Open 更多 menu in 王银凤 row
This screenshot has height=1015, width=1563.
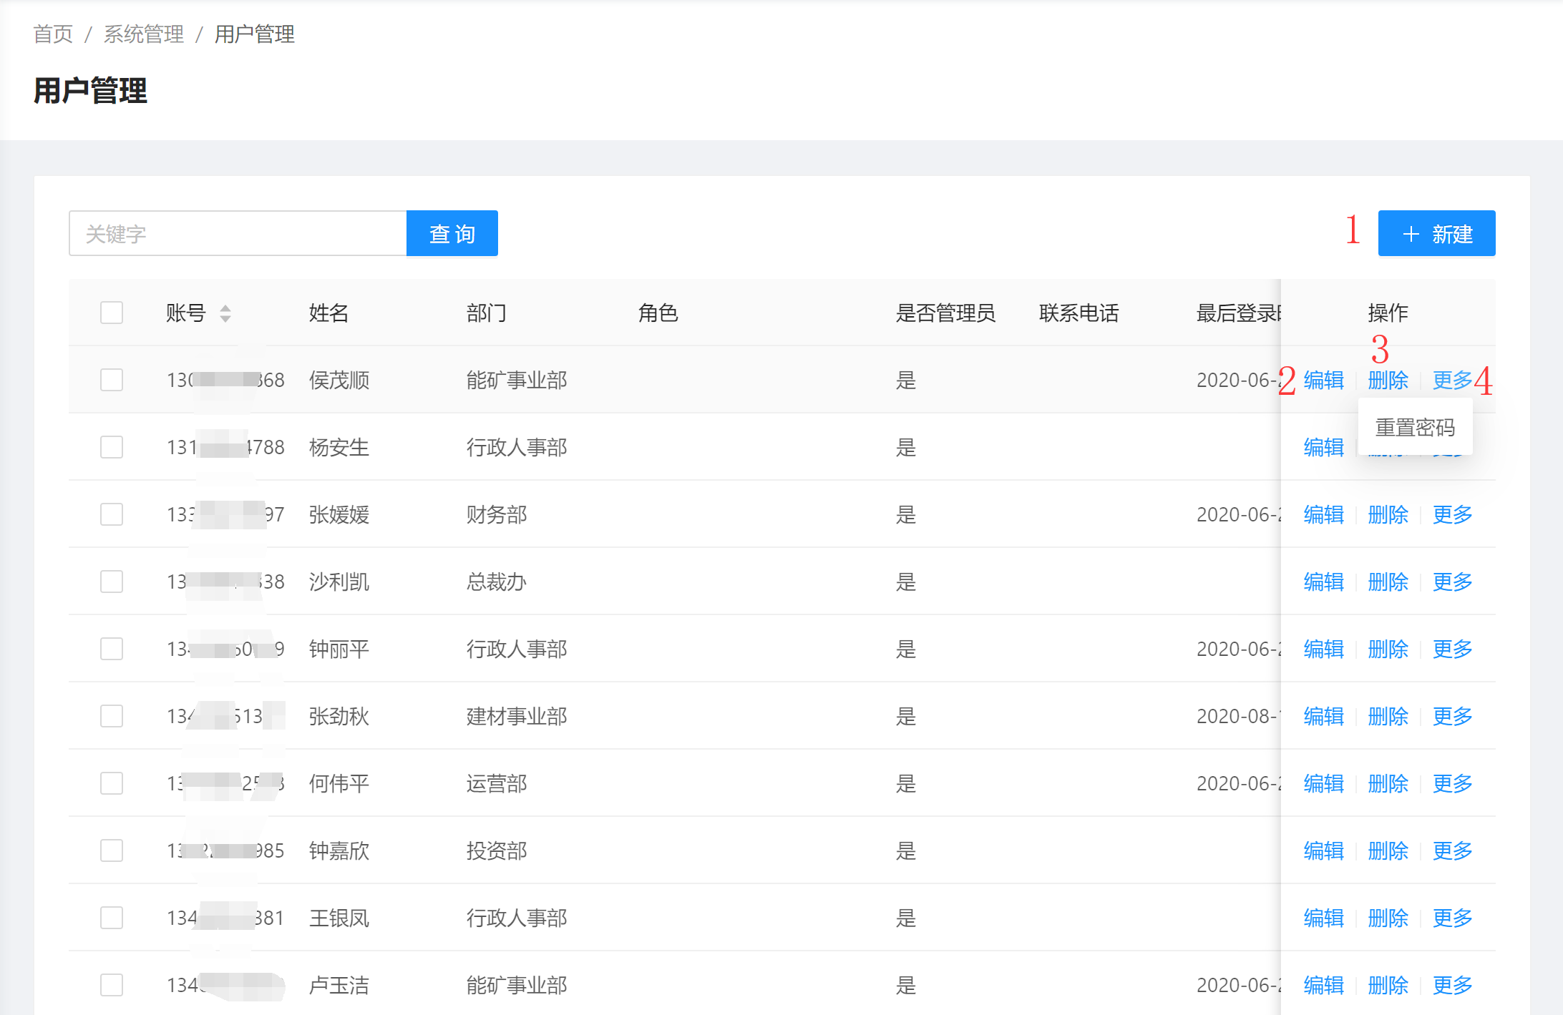click(x=1452, y=918)
